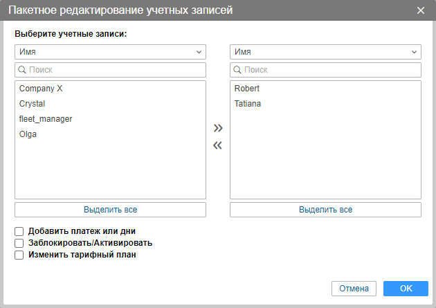The height and width of the screenshot is (308, 436).
Task: Confirm the dialog with OK
Action: tap(406, 289)
